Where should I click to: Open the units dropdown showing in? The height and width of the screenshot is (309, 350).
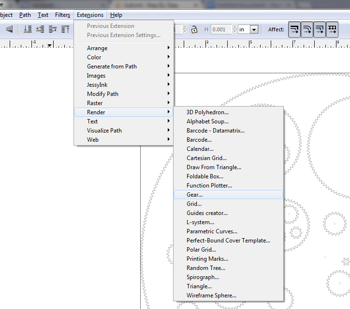pos(248,29)
